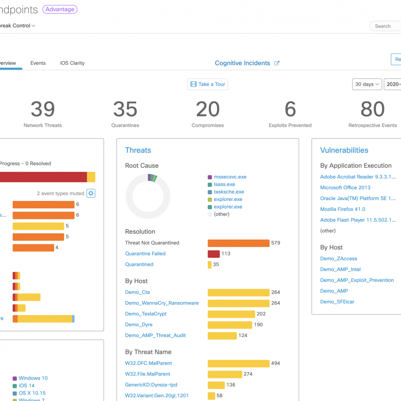Viewport: 401px width, 401px height.
Task: Click the Root Cause donut chart
Action: (148, 196)
